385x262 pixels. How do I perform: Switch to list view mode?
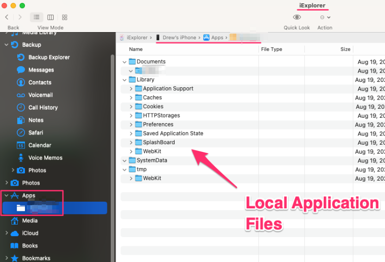[36, 17]
